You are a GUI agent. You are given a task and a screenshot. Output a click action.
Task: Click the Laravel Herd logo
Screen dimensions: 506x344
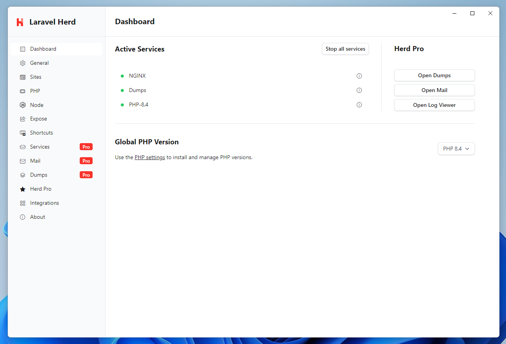(x=20, y=22)
